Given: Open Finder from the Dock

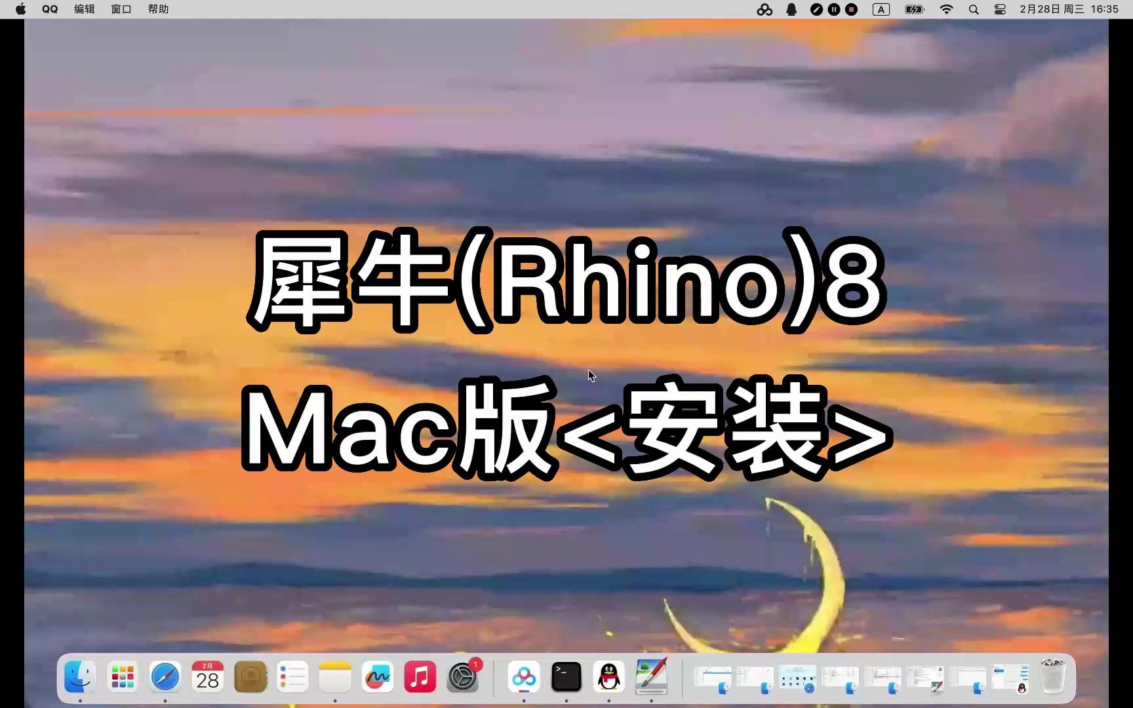Looking at the screenshot, I should (x=80, y=677).
